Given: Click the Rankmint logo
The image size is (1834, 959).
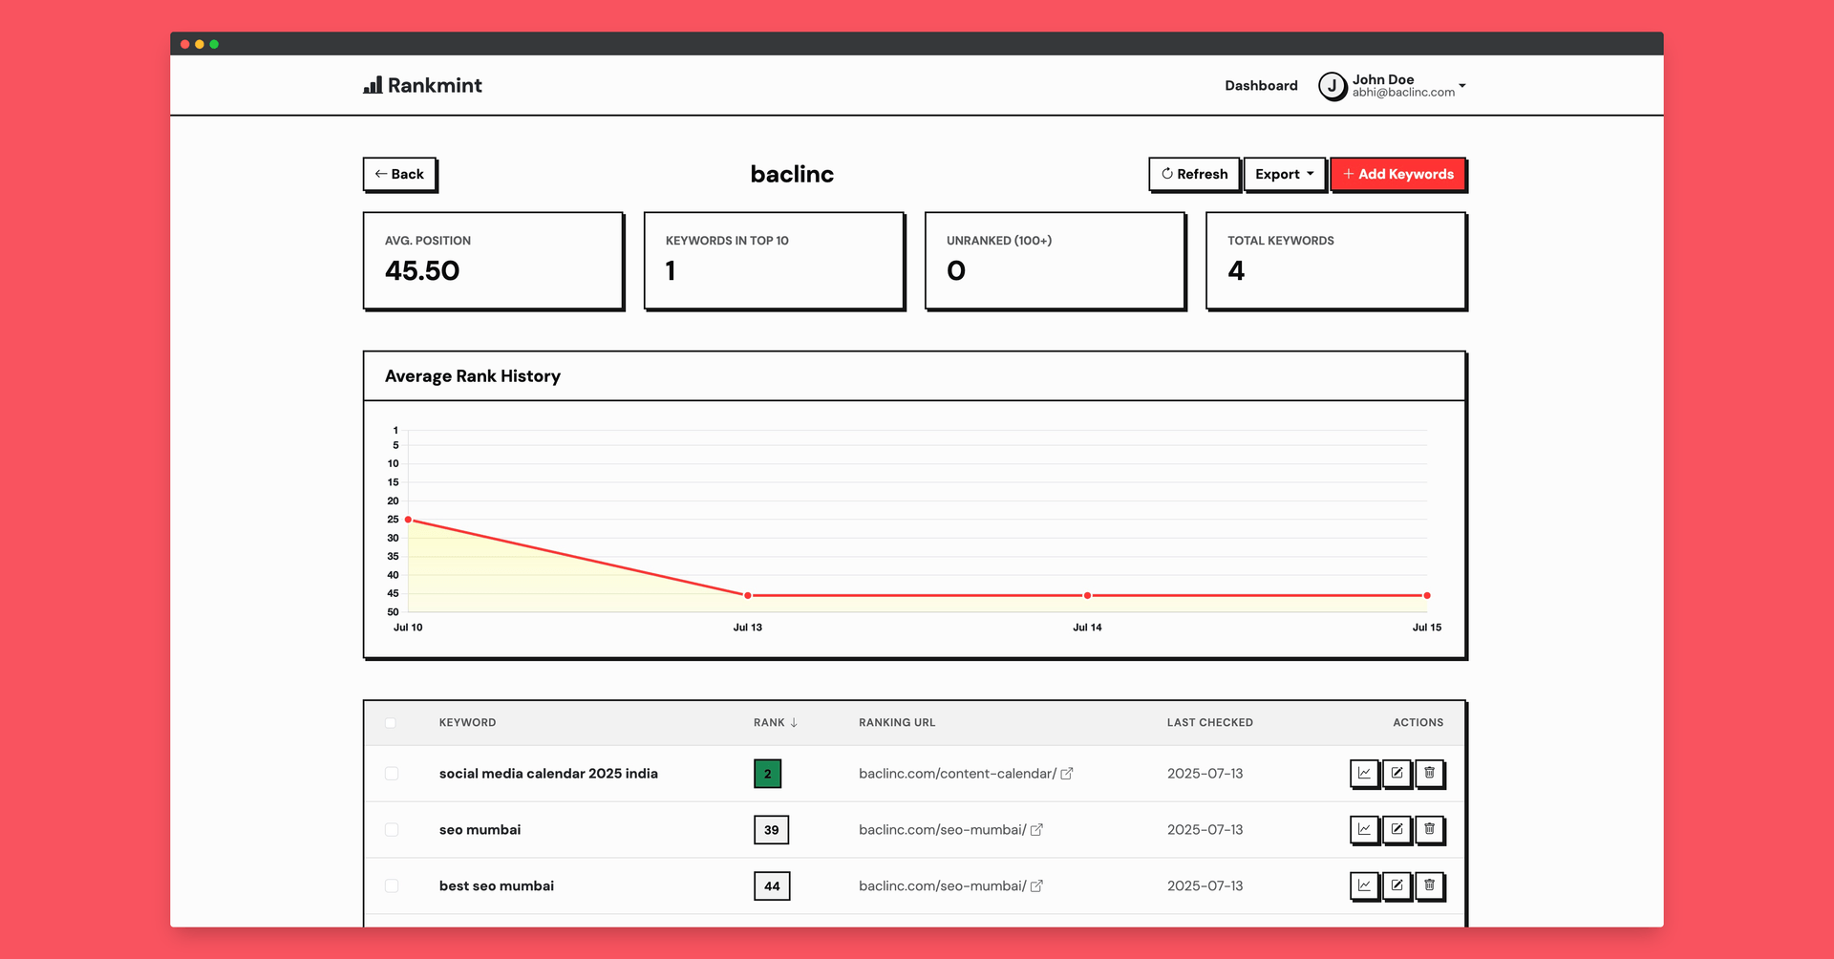Looking at the screenshot, I should click(x=423, y=86).
